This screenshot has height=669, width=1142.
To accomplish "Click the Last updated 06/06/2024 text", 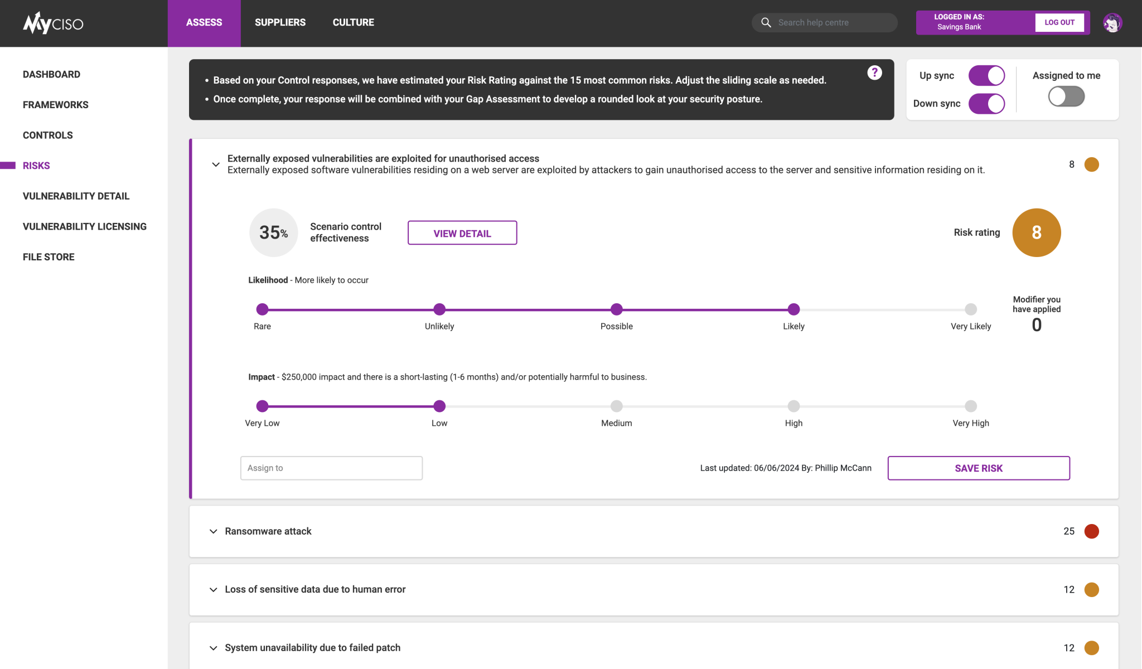I will [786, 468].
